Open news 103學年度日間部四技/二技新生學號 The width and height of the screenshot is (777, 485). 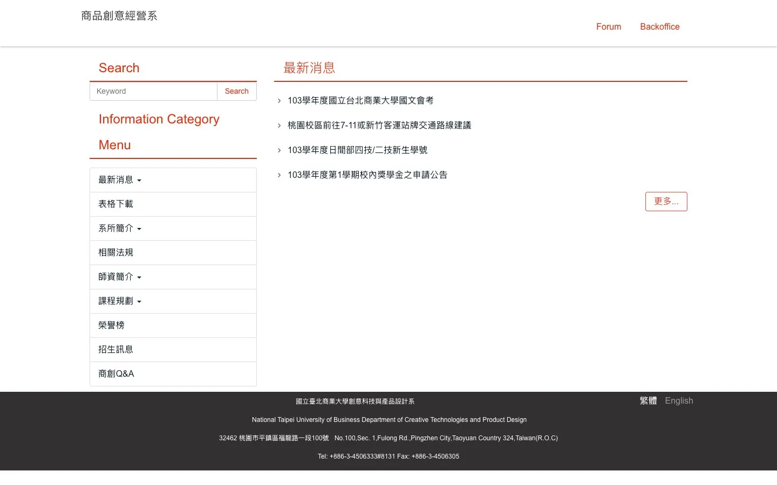357,150
